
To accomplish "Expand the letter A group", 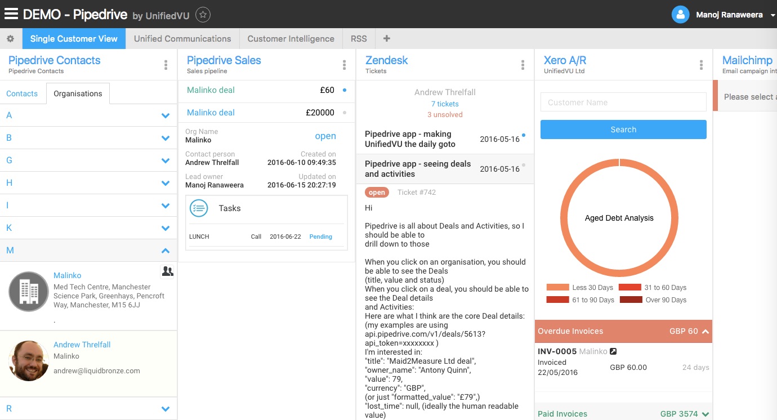I will [x=88, y=115].
